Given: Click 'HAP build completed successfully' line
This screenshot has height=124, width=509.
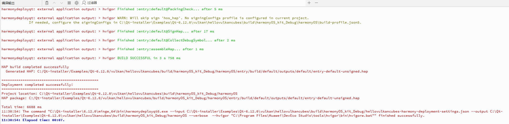Looking at the screenshot, I should tap(35, 67).
